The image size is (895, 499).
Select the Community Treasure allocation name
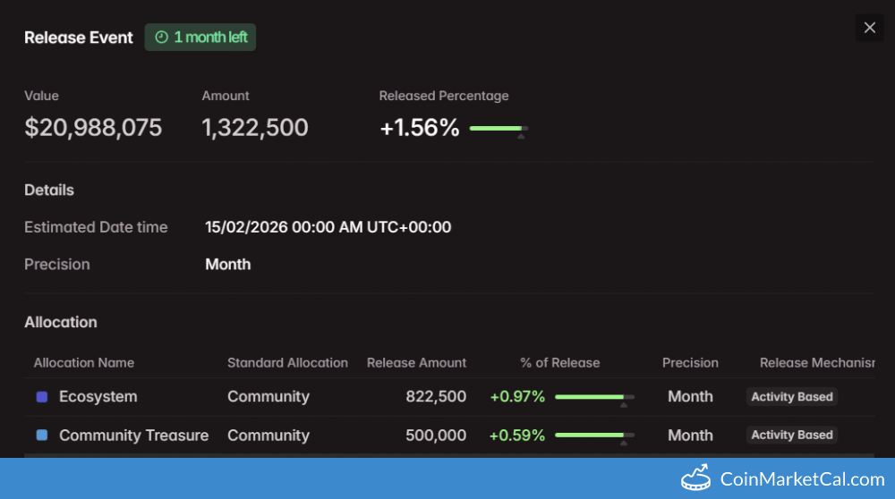133,436
